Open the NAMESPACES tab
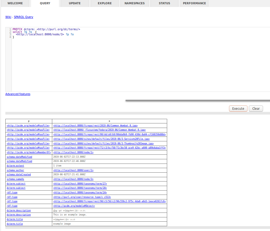 pos(134,3)
